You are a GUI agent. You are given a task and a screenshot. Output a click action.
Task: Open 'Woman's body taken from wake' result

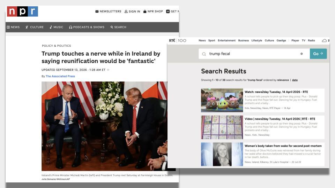point(283,146)
